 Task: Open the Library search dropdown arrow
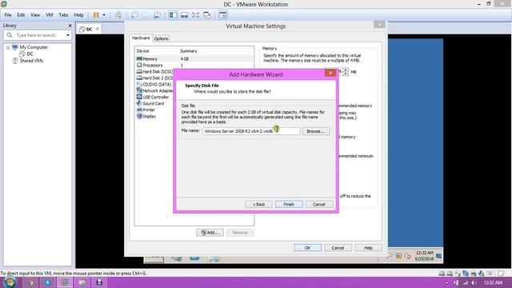(68, 35)
